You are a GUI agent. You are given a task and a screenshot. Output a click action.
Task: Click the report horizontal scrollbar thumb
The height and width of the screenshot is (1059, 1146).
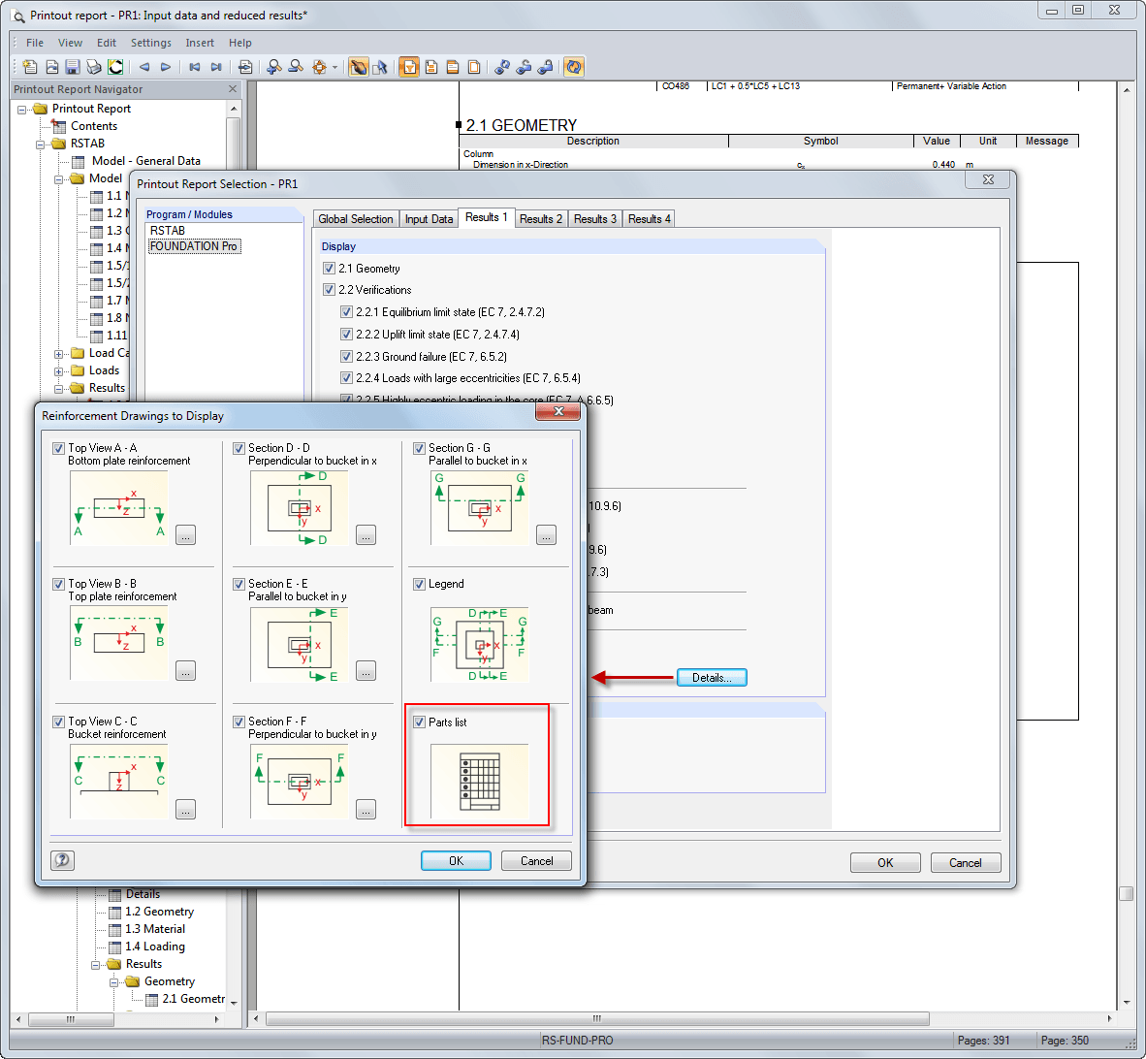pyautogui.click(x=597, y=1019)
